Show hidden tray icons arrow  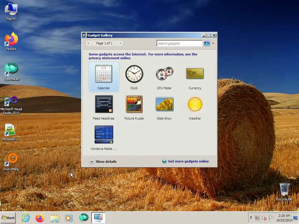(x=251, y=218)
